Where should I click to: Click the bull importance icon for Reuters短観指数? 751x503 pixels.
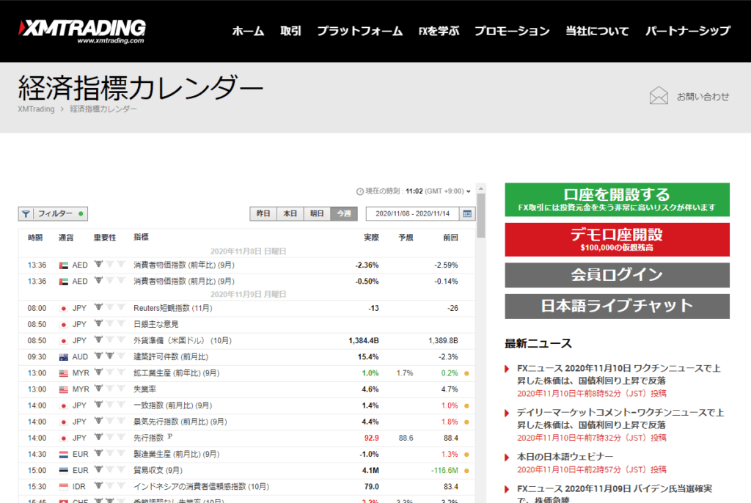pyautogui.click(x=98, y=308)
